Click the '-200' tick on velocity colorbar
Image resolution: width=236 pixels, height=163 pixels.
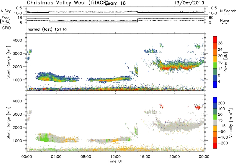[223, 143]
